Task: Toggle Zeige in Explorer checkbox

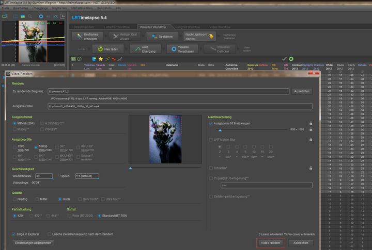Action: [x=13, y=234]
